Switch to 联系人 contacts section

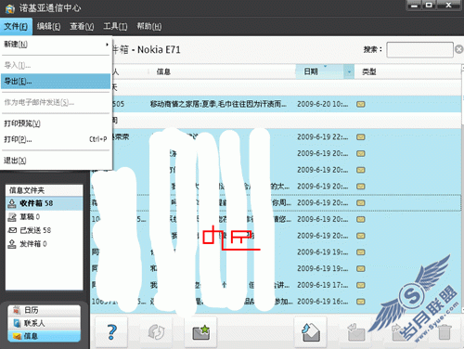tap(45, 323)
